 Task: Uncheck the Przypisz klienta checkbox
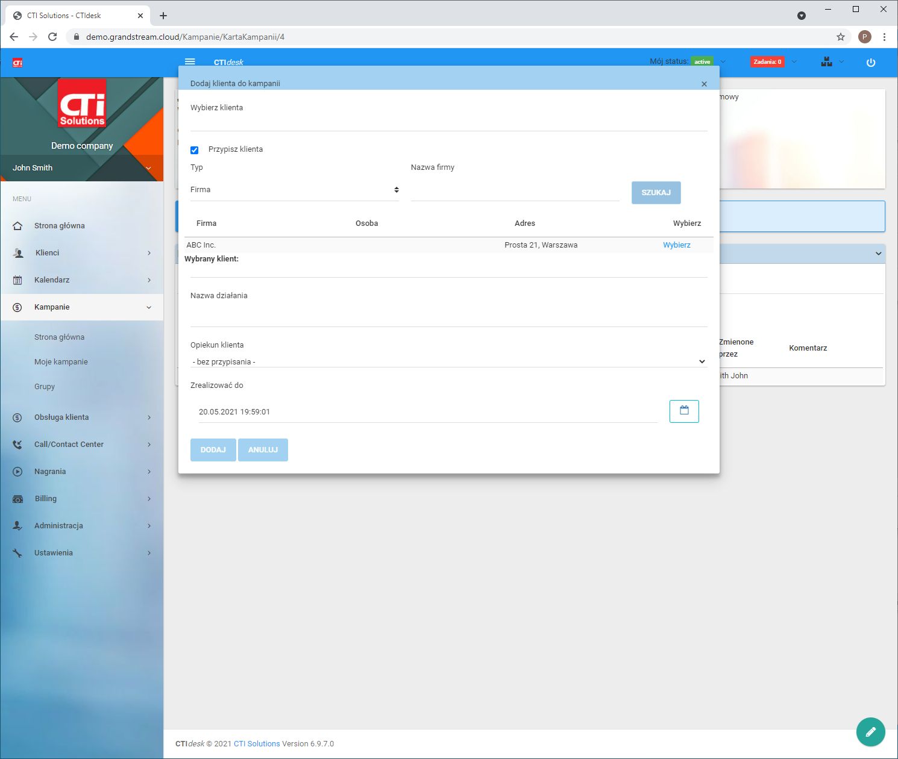pyautogui.click(x=194, y=150)
